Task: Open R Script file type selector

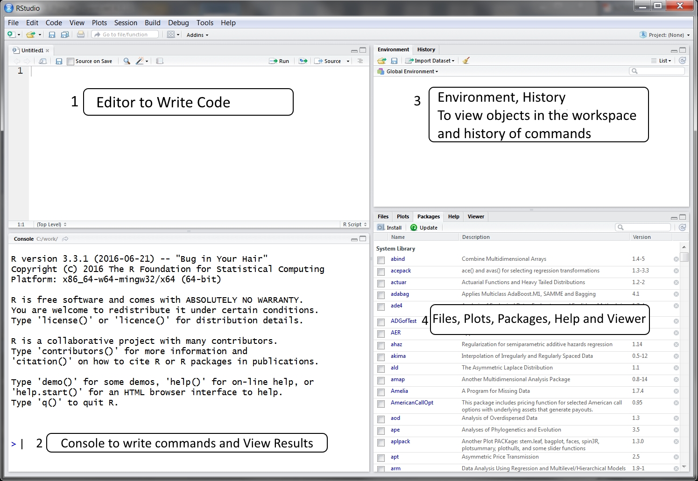Action: tap(355, 224)
